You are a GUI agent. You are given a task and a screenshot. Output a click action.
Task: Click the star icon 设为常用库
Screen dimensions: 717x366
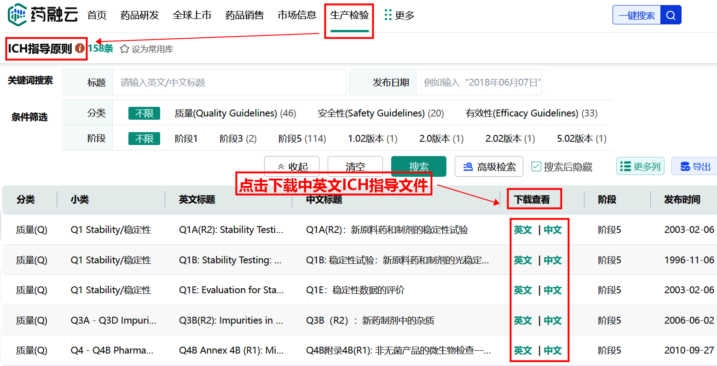124,49
